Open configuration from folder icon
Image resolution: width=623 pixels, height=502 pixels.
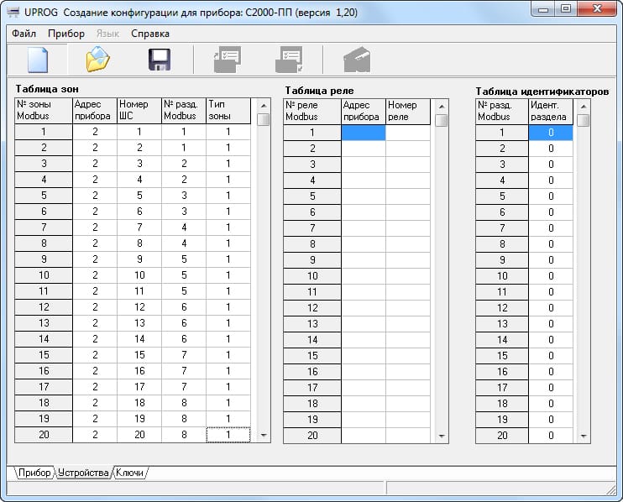pyautogui.click(x=97, y=60)
